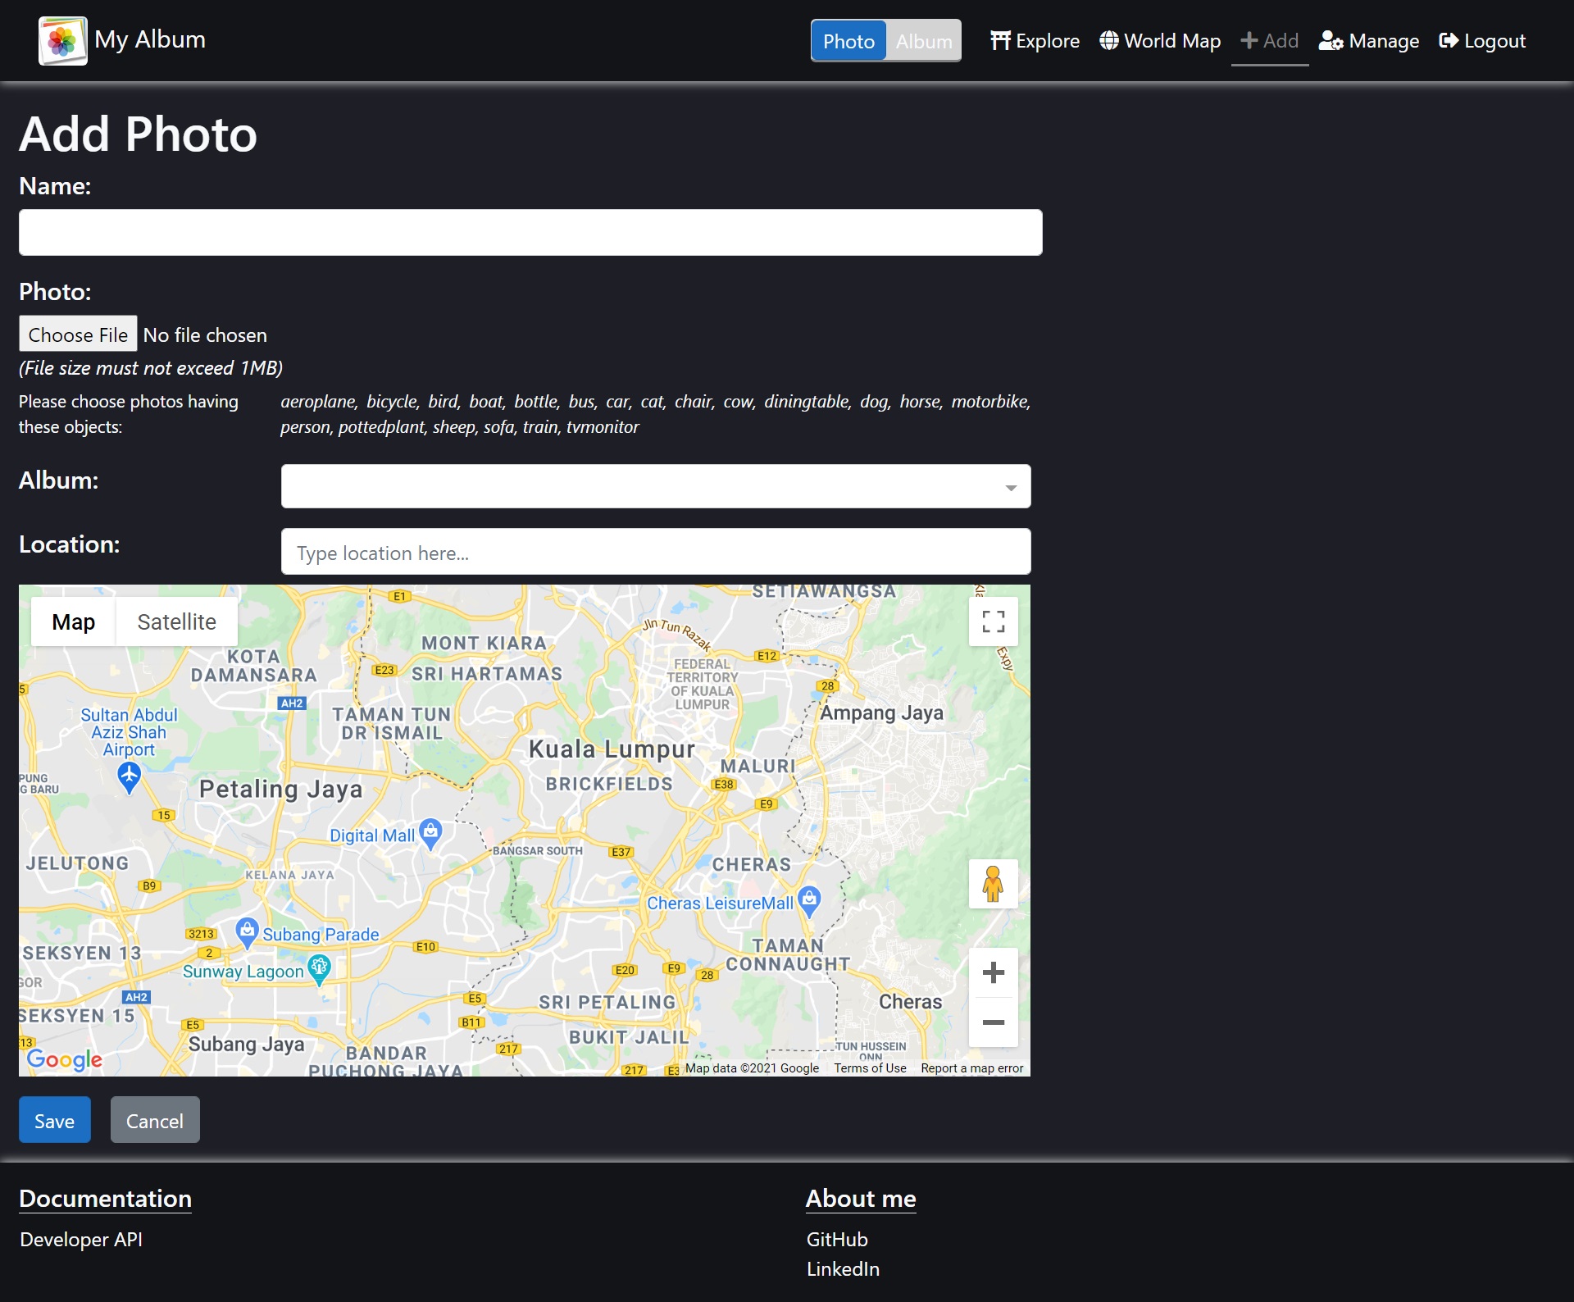
Task: Zoom out the map with minus
Action: point(993,1022)
